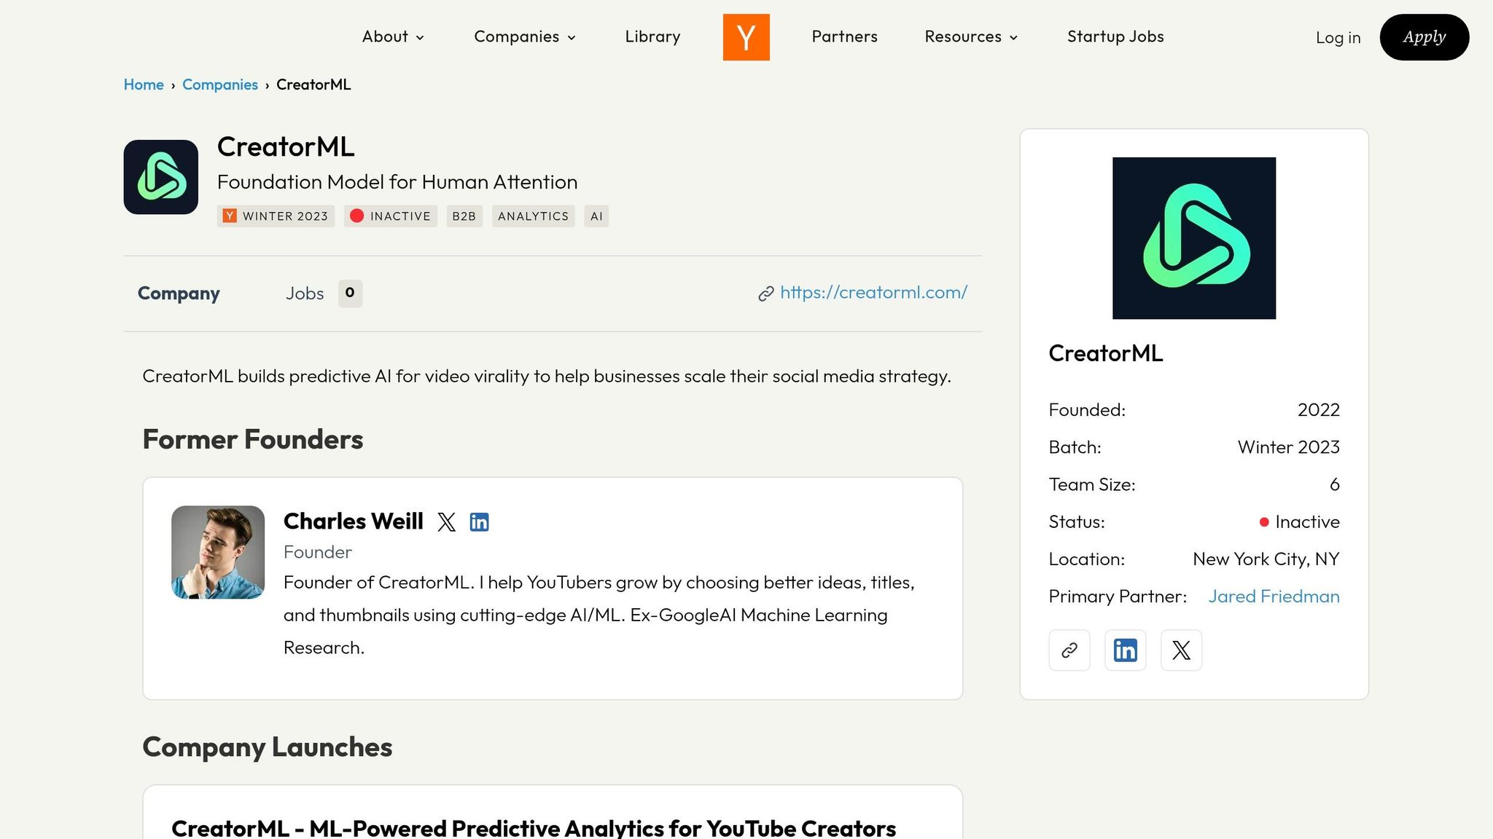Click the Founded year value 2022

pyautogui.click(x=1318, y=410)
